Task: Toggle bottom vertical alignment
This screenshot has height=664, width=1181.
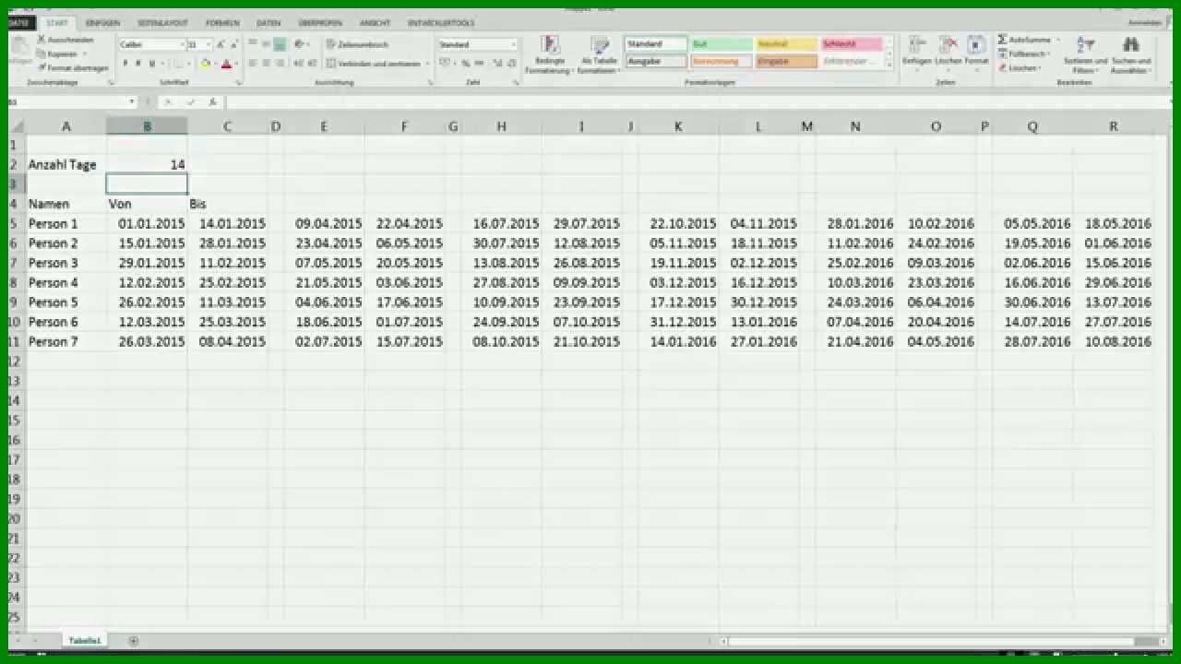Action: [x=280, y=44]
